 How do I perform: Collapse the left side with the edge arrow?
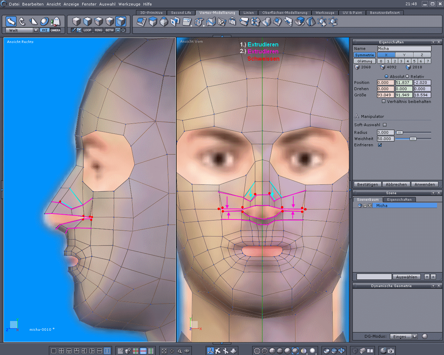[1, 190]
